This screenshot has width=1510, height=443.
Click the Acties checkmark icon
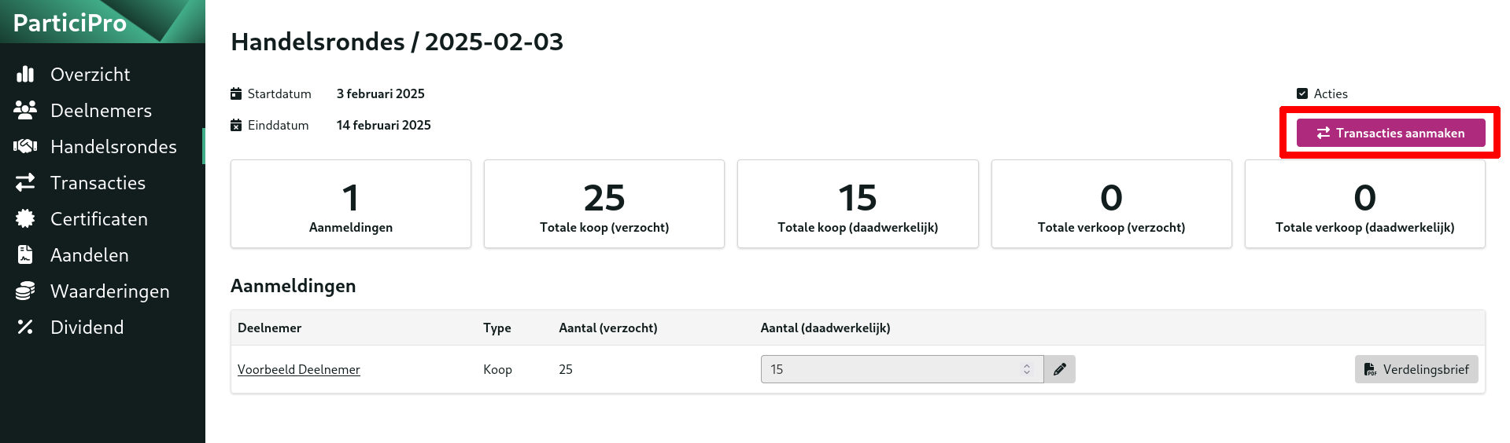coord(1302,93)
